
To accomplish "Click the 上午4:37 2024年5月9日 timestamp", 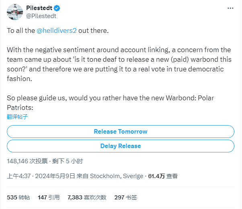I will (x=41, y=176).
